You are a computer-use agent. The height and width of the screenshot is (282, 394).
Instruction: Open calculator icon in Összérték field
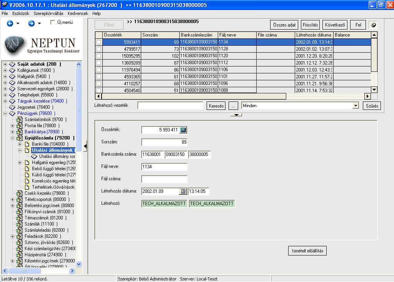[x=183, y=130]
